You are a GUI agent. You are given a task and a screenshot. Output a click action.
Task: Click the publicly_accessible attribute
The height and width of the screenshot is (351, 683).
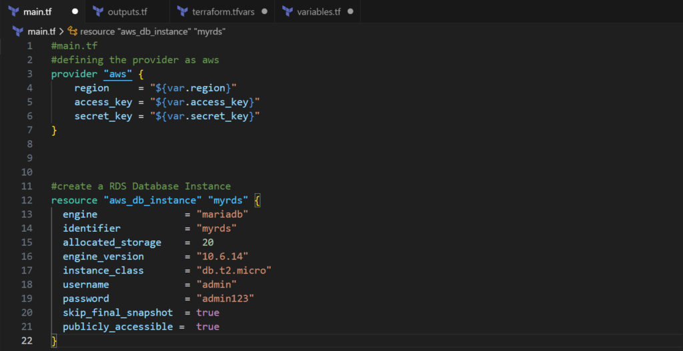pos(117,326)
